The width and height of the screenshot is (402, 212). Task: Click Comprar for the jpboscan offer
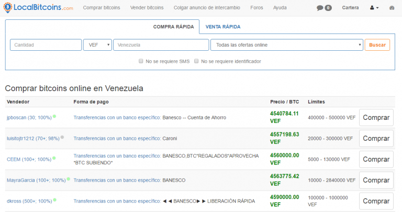pyautogui.click(x=376, y=118)
